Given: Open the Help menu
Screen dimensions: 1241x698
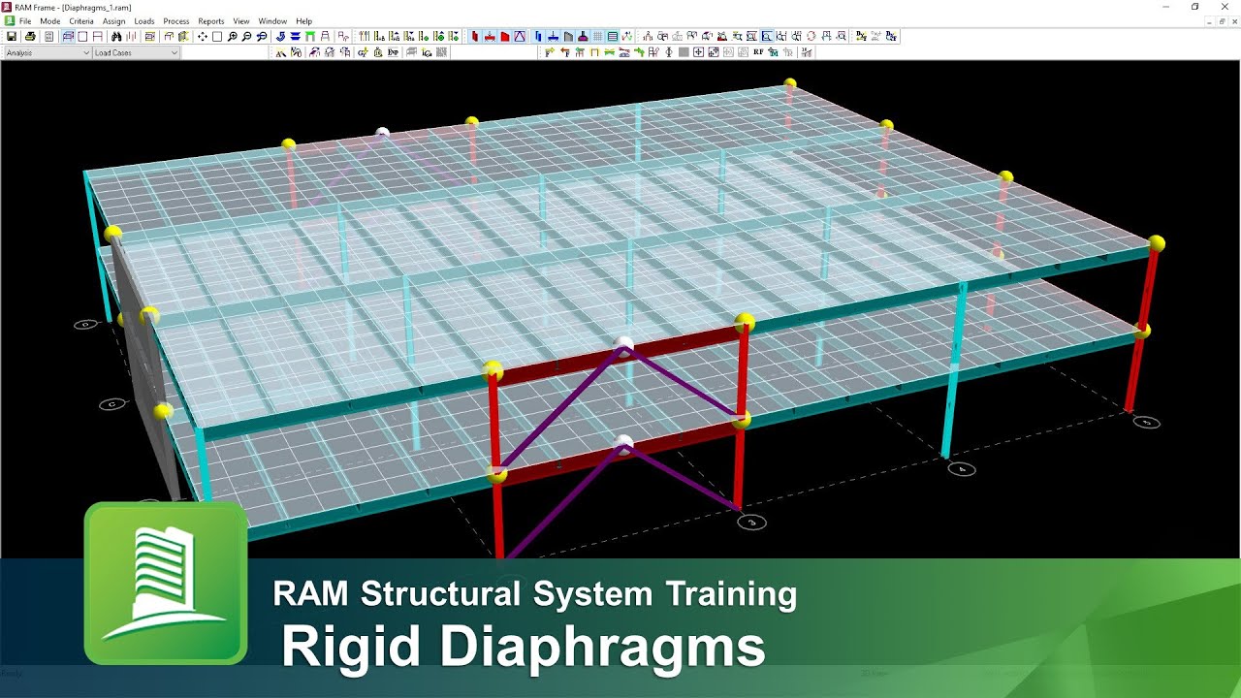Looking at the screenshot, I should [304, 21].
